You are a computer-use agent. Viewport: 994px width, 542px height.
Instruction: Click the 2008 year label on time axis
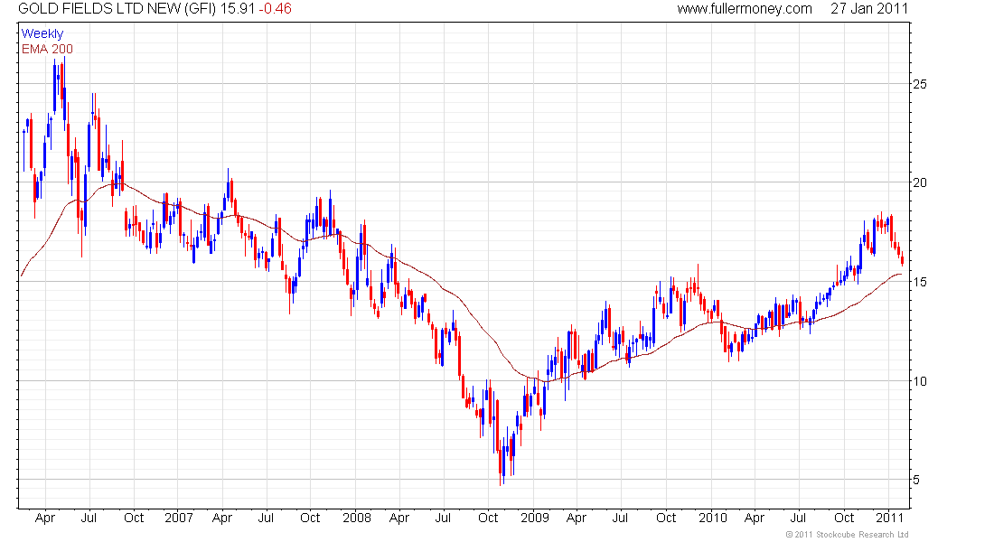click(x=356, y=519)
